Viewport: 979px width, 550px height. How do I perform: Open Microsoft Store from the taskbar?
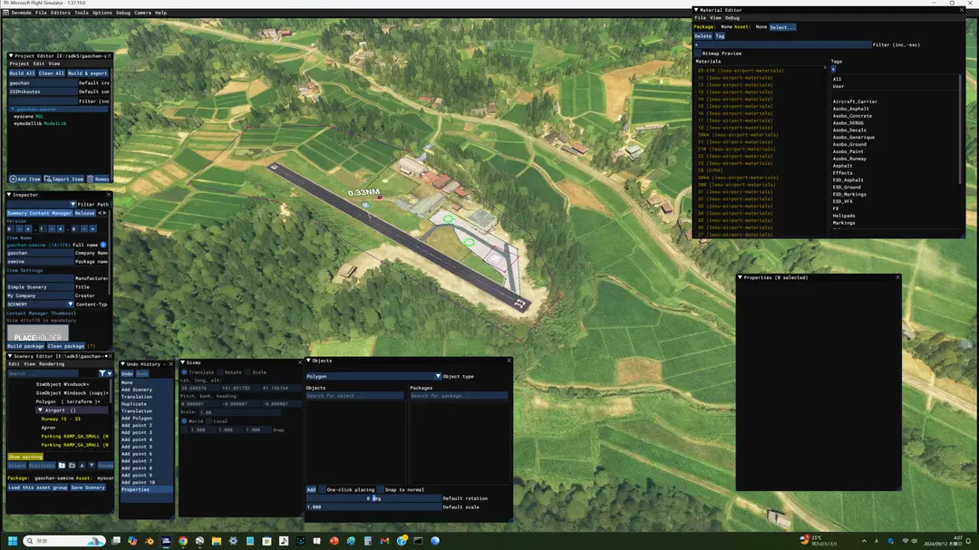point(267,541)
